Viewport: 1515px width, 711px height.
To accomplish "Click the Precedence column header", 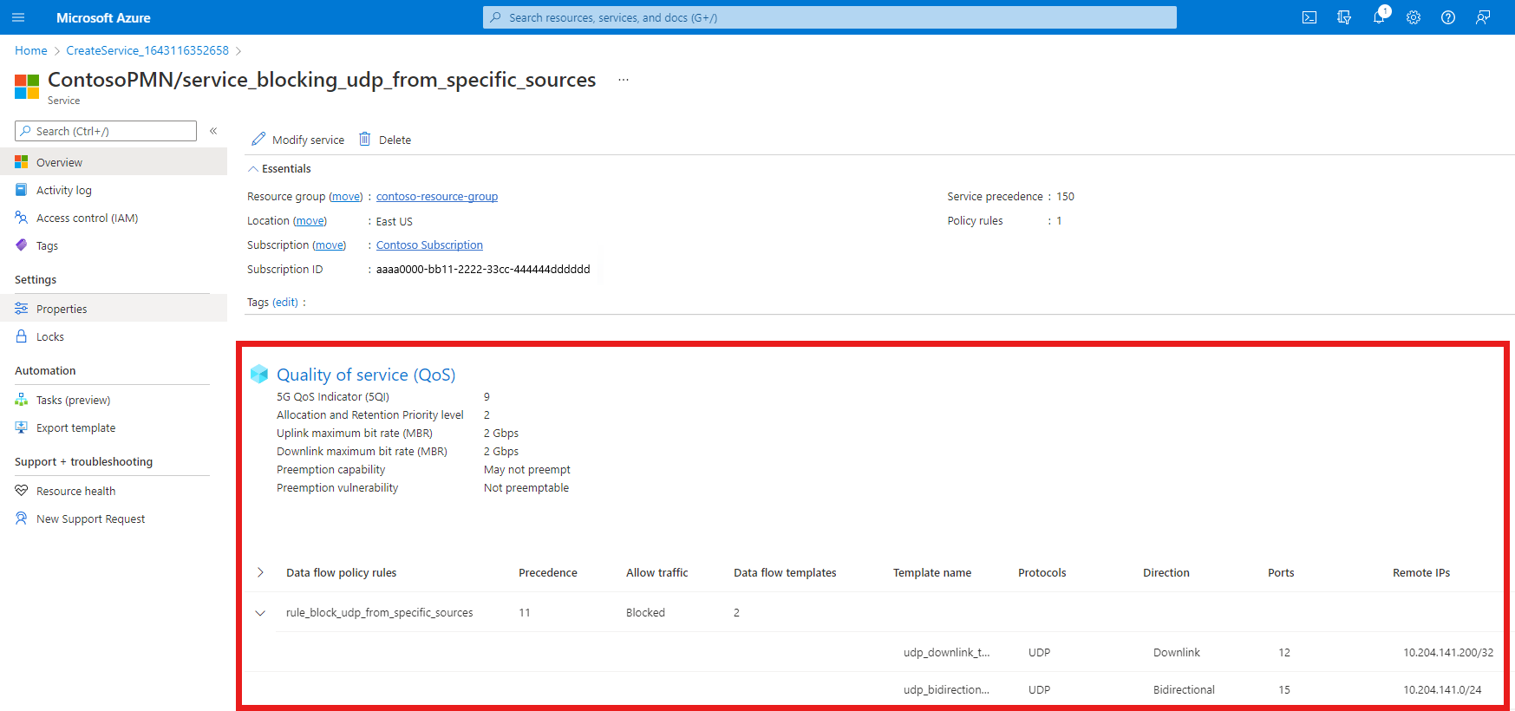I will coord(548,573).
